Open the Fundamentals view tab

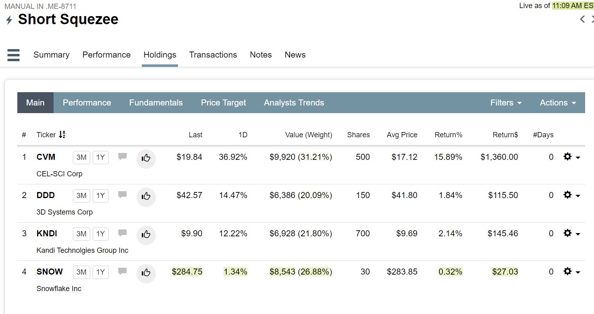pyautogui.click(x=156, y=103)
